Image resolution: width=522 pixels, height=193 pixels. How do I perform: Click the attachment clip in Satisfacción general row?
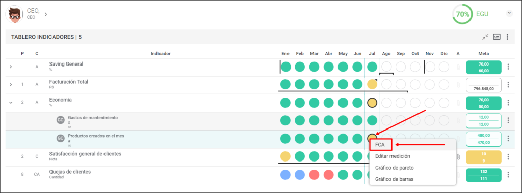[458, 156]
